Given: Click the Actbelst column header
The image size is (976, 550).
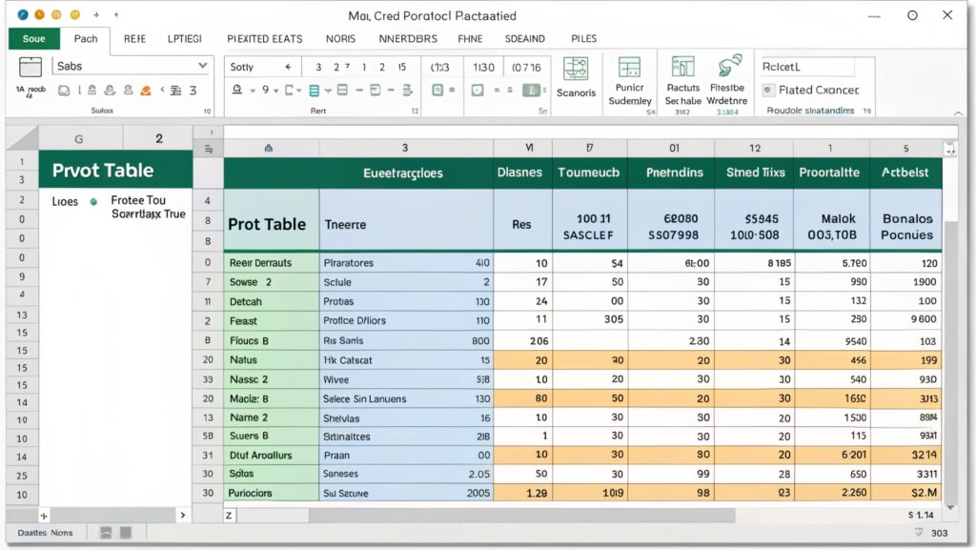Looking at the screenshot, I should (x=905, y=173).
